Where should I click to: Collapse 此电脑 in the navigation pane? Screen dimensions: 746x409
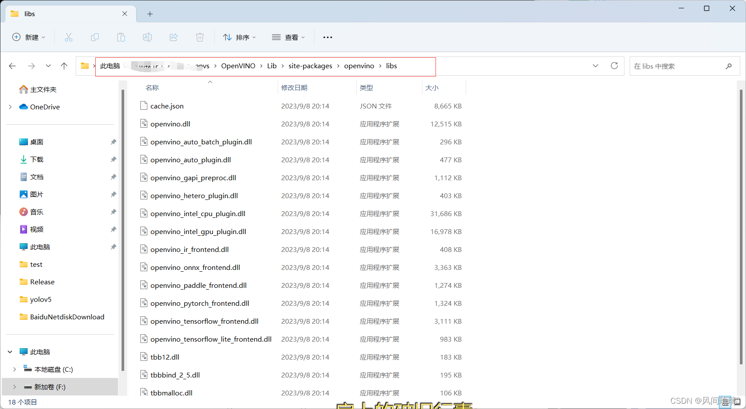pyautogui.click(x=10, y=351)
